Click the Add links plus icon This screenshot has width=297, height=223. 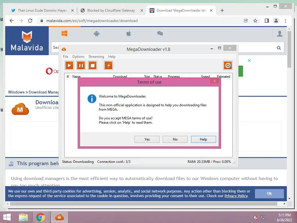[108, 66]
